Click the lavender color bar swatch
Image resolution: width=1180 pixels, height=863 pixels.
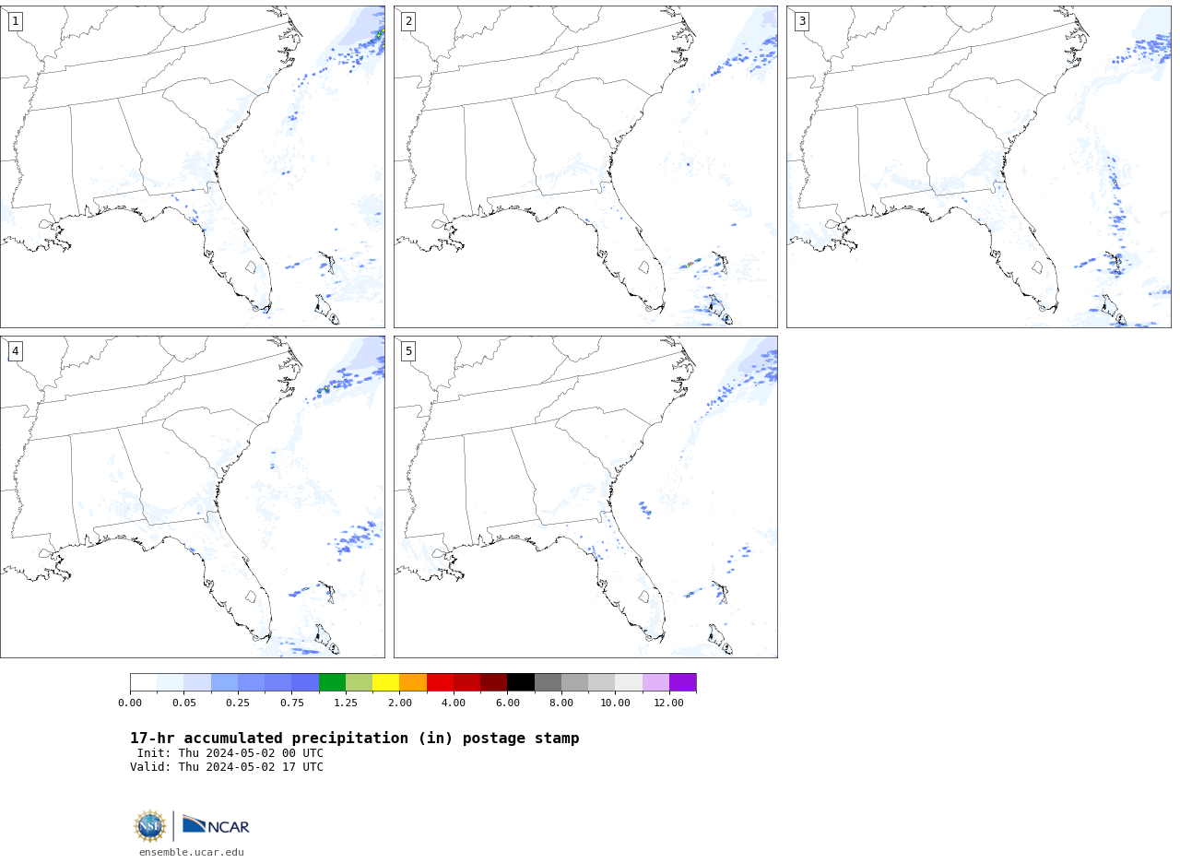656,682
